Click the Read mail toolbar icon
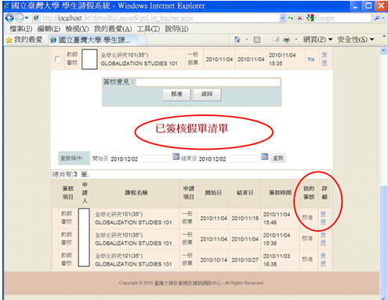Image resolution: width=388 pixels, height=300 pixels. [x=276, y=40]
